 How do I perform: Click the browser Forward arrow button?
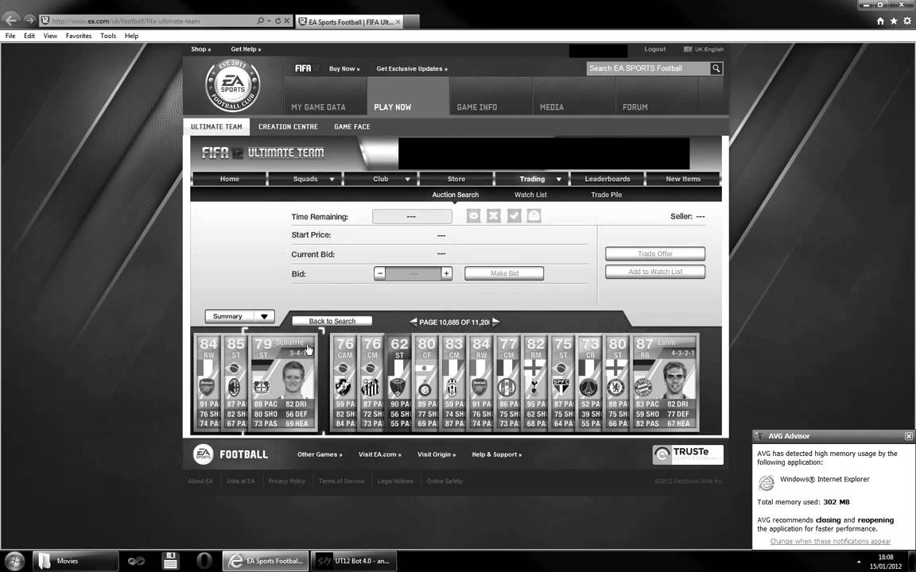tap(29, 21)
